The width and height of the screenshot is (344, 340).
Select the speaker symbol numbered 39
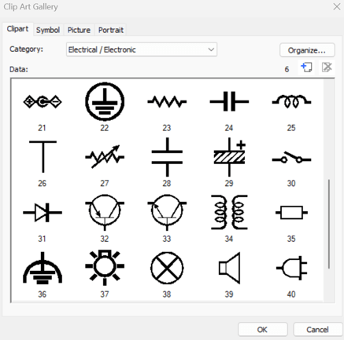229,268
